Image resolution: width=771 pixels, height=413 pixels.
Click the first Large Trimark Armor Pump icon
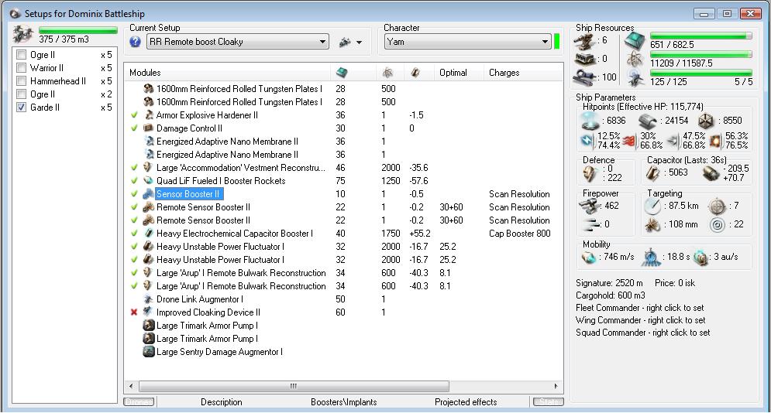[149, 325]
